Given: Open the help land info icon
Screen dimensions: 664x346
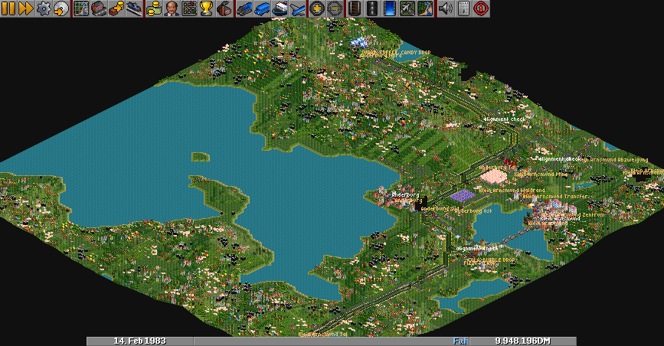Looking at the screenshot, I should 481,8.
